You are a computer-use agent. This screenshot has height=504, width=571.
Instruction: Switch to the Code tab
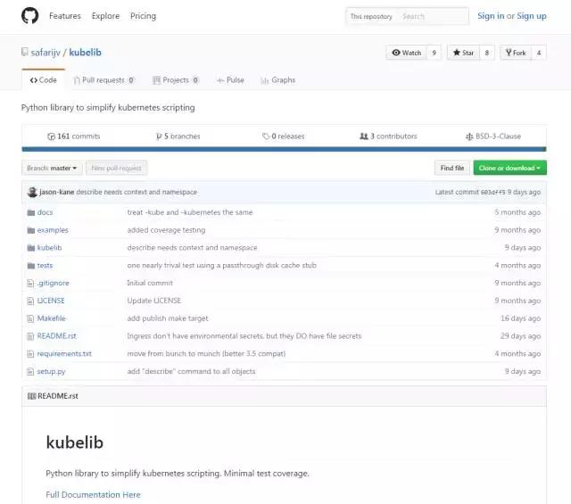tap(44, 80)
